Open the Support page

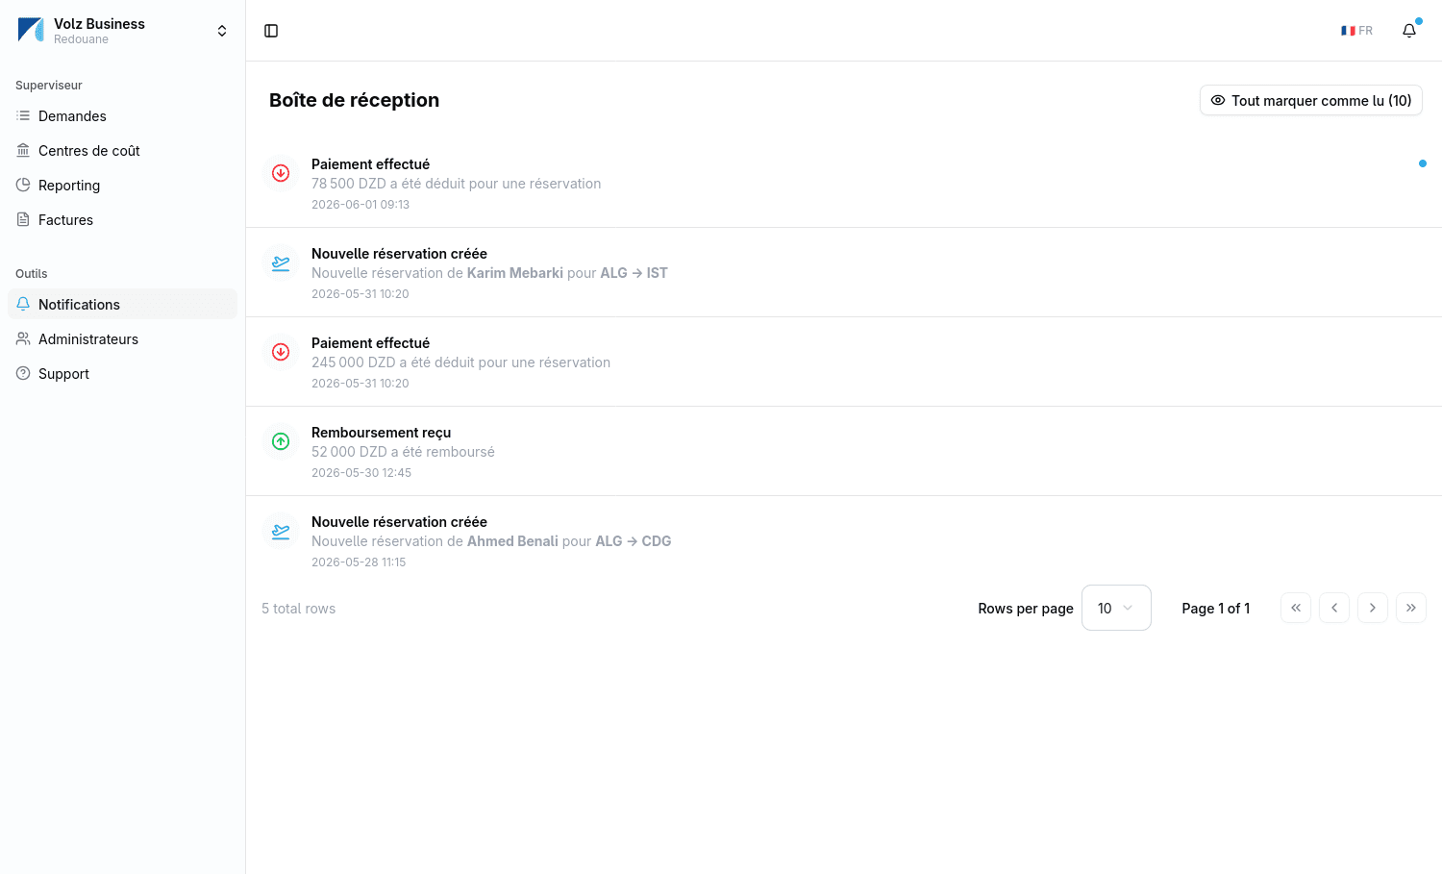tap(122, 373)
